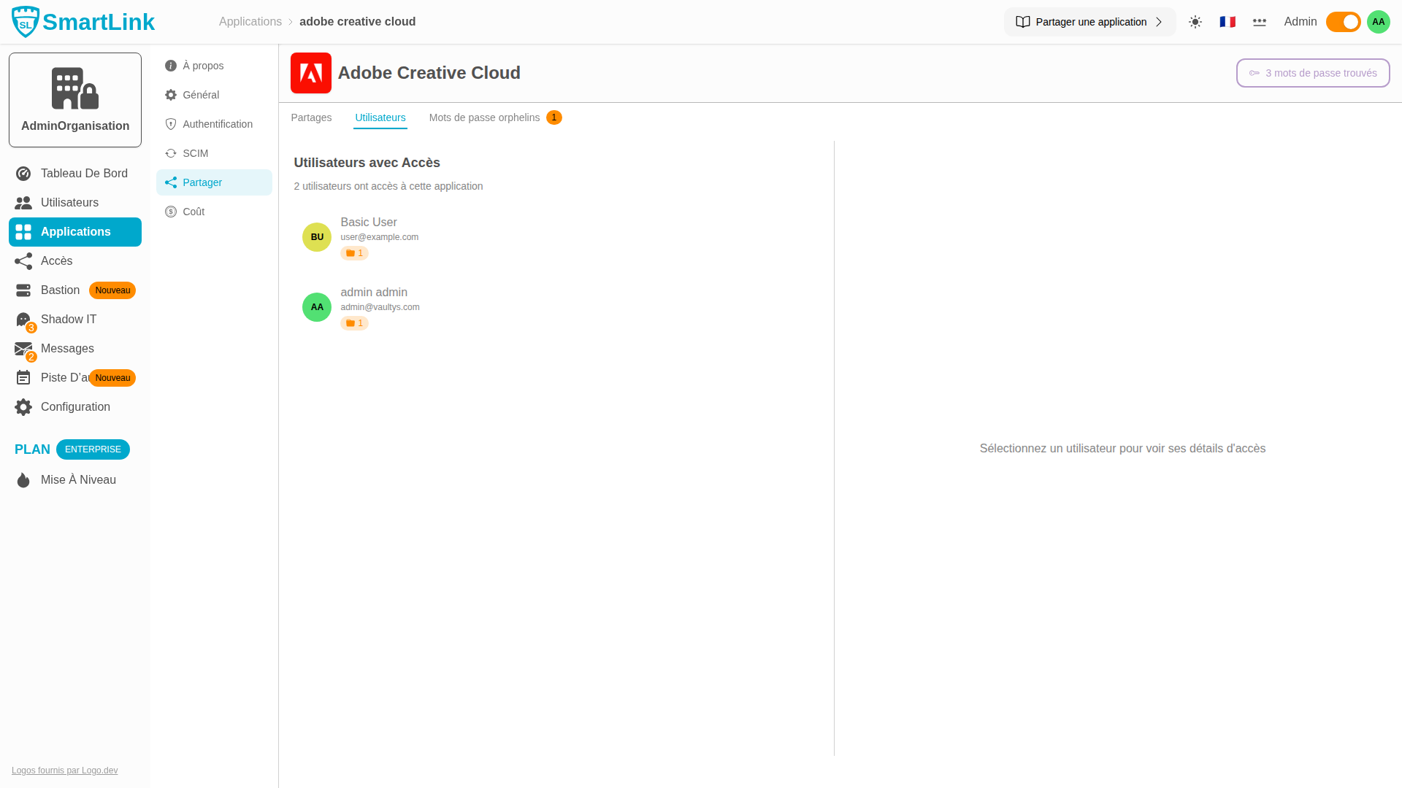Expand Partager une application chevron
The height and width of the screenshot is (788, 1402).
click(1159, 22)
